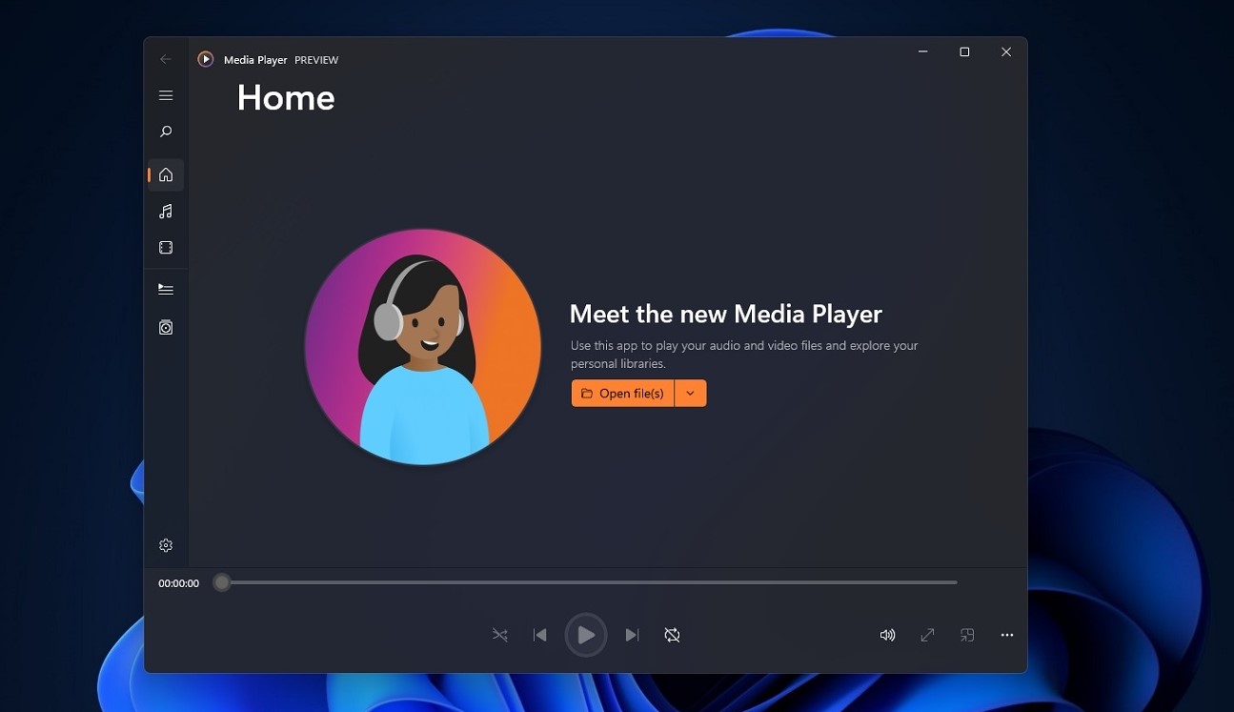Open the more options ellipsis menu
This screenshot has width=1234, height=712.
(x=1007, y=635)
